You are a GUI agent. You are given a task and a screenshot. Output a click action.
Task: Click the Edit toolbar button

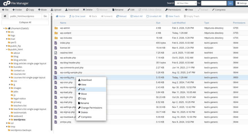tap(131, 10)
